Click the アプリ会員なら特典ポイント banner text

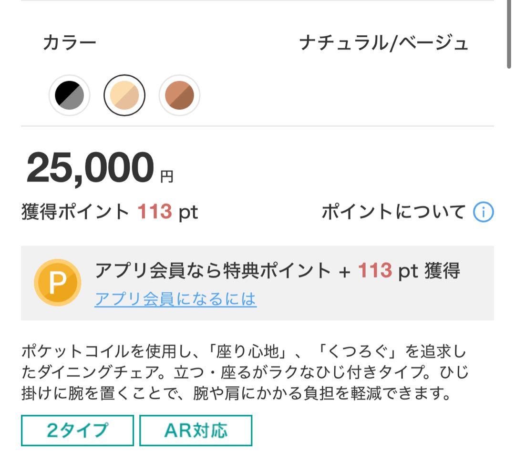tap(213, 271)
